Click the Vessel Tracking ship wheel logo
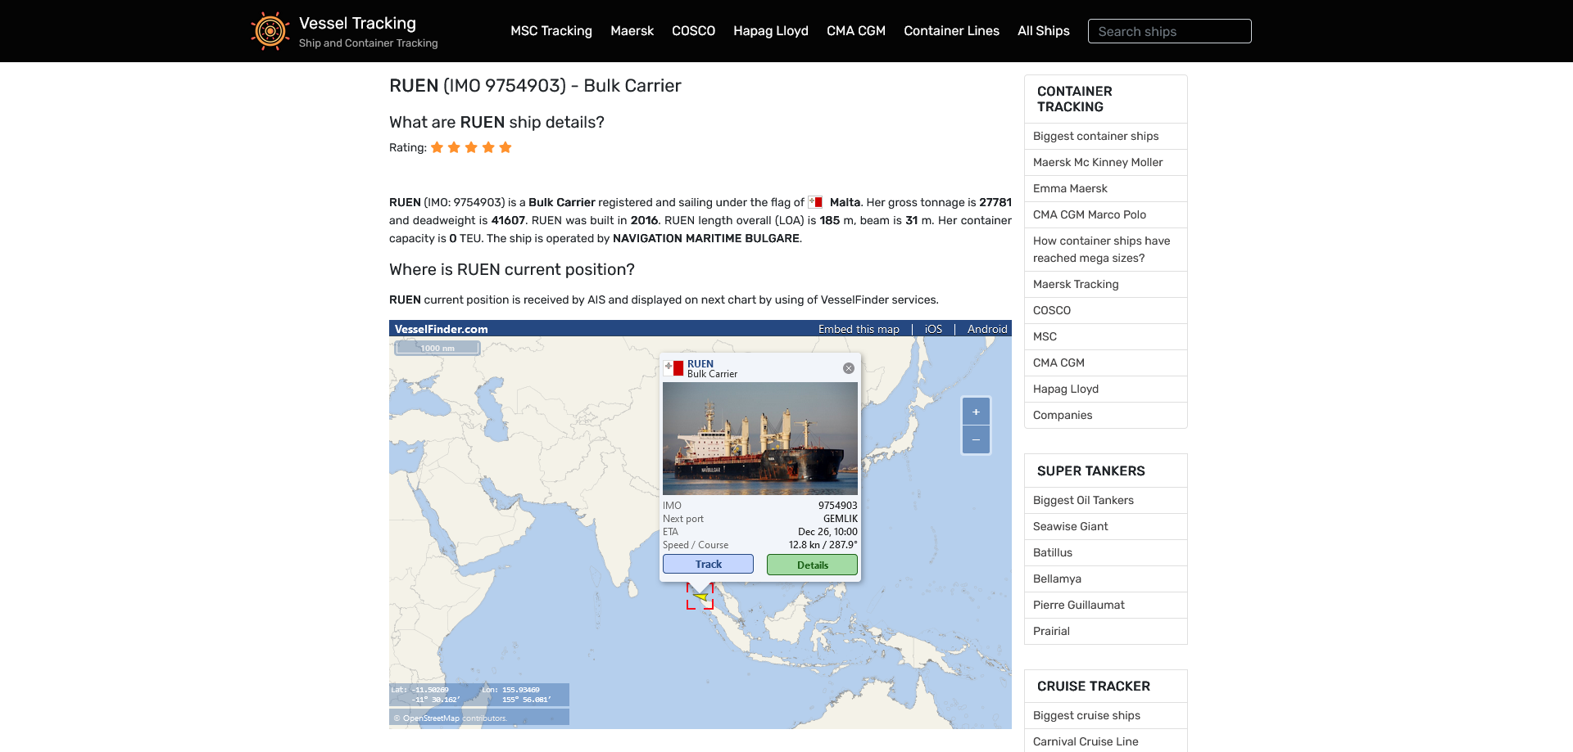Image resolution: width=1573 pixels, height=752 pixels. [270, 31]
